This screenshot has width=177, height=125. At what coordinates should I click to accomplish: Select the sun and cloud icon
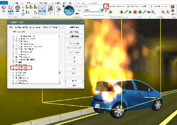tap(58, 8)
